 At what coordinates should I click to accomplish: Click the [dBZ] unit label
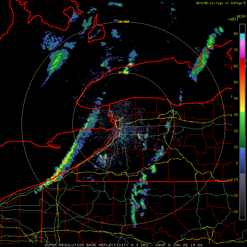pos(233,19)
